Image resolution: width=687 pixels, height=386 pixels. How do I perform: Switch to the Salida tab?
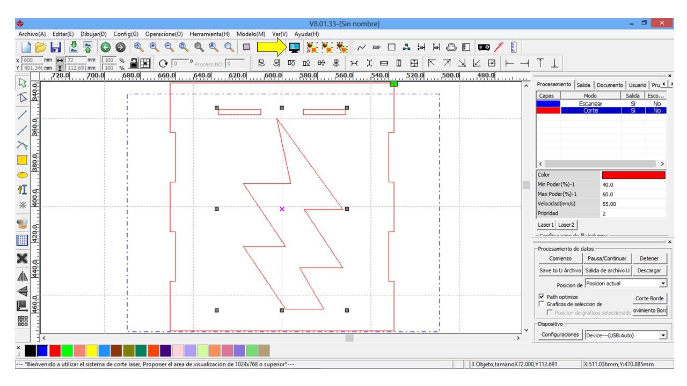[583, 85]
